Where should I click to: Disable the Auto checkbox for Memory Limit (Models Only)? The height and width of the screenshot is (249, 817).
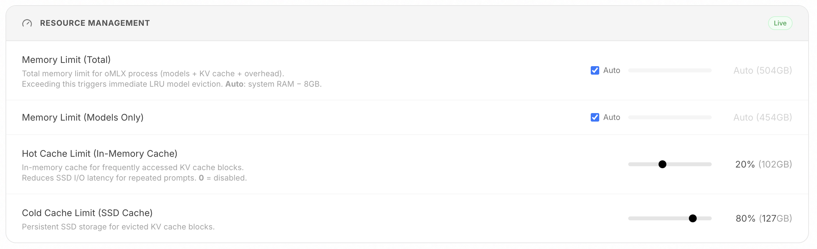tap(595, 117)
